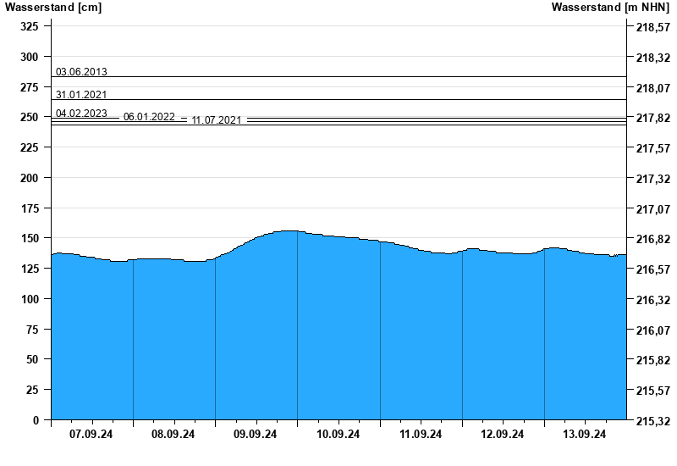
Task: Click the 09.09.24 date label
Action: point(256,435)
